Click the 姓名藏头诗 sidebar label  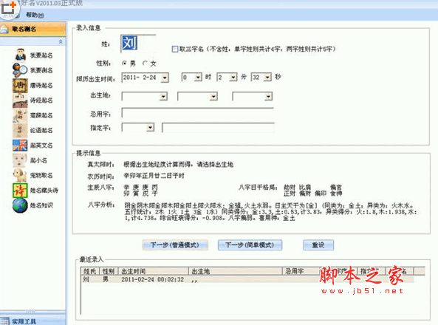tap(44, 191)
